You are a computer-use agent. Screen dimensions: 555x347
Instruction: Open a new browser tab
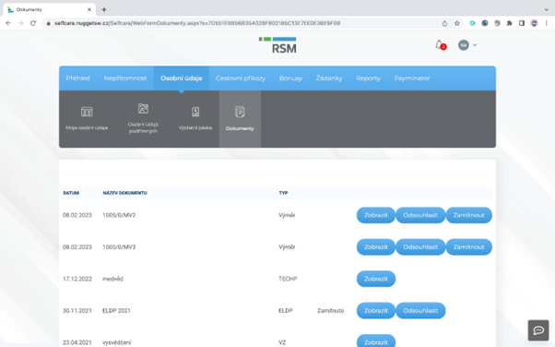(104, 9)
